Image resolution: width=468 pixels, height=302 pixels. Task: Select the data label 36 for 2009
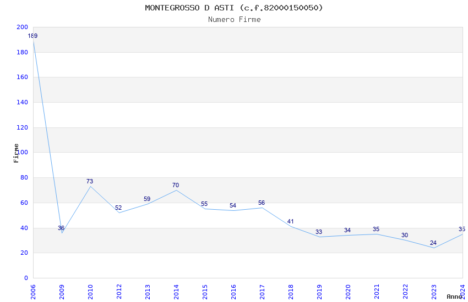pyautogui.click(x=61, y=228)
